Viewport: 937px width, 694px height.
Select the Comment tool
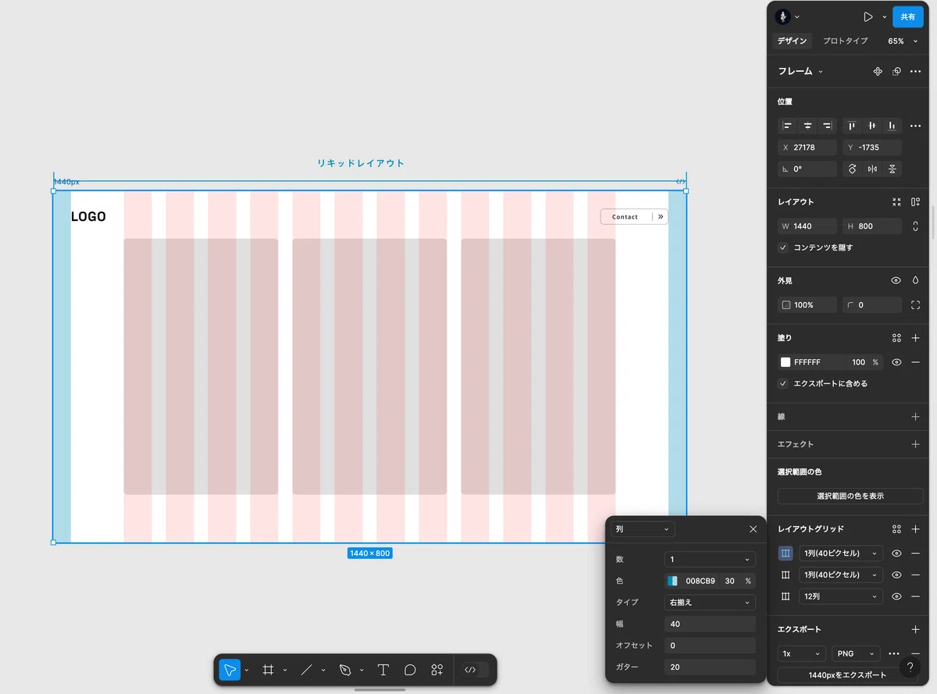(x=410, y=670)
